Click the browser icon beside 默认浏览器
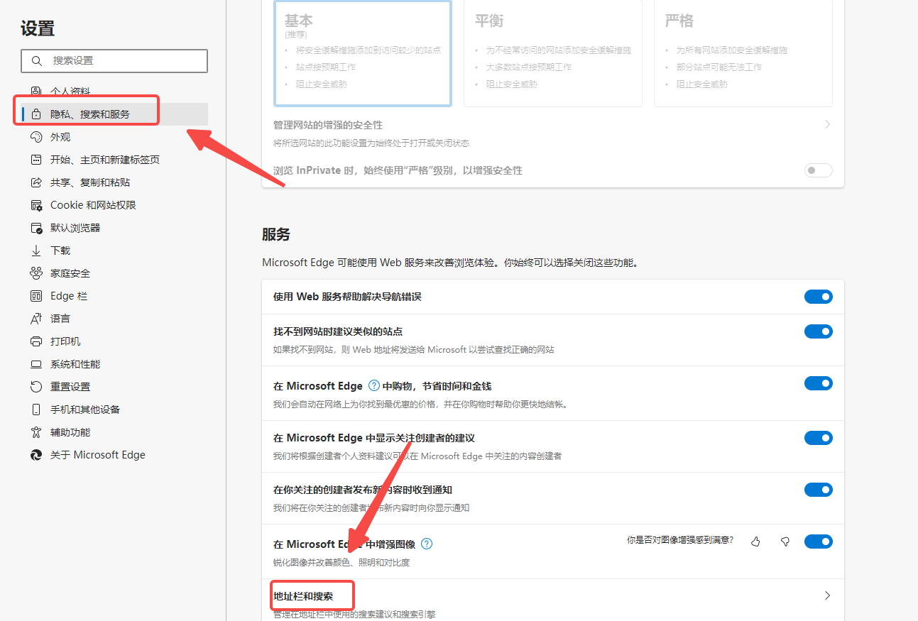The image size is (918, 621). coord(36,228)
